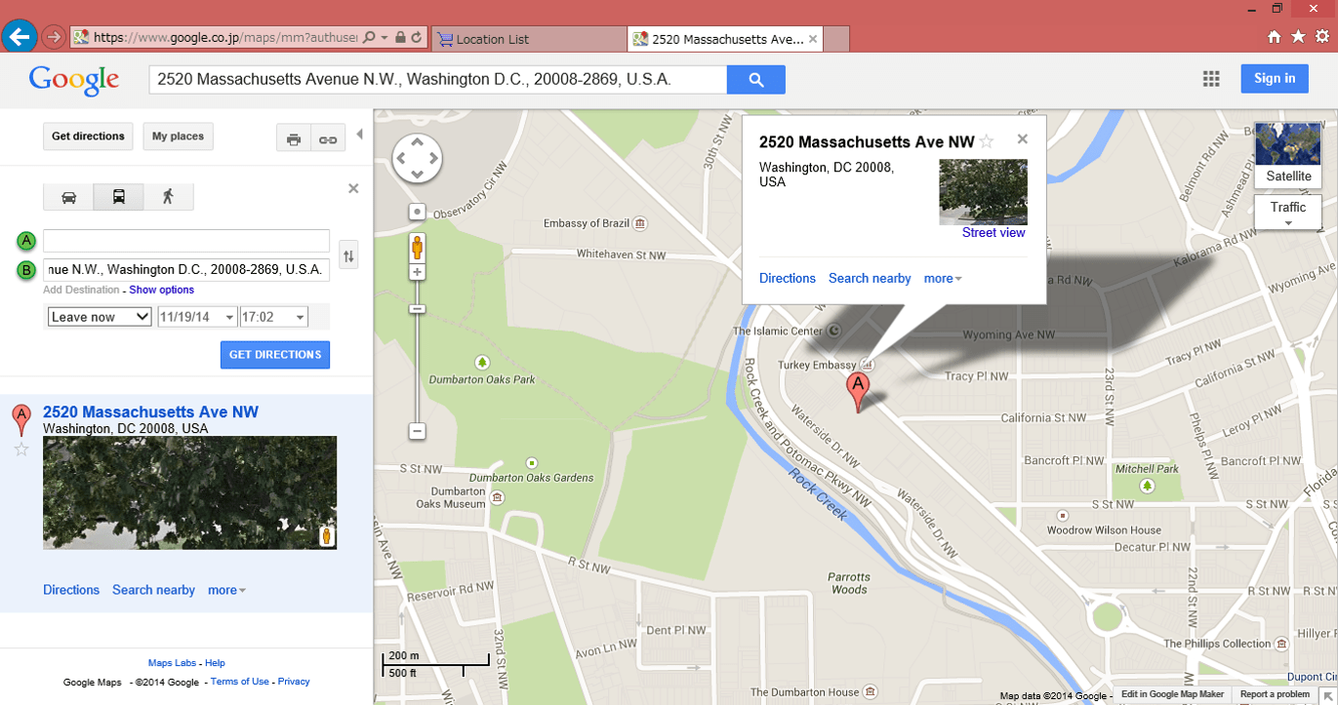Click the Sign in button
1338x705 pixels.
pos(1275,79)
